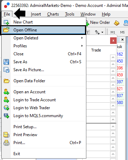Open the Insert menu
The height and width of the screenshot is (160, 128).
pos(36,14)
